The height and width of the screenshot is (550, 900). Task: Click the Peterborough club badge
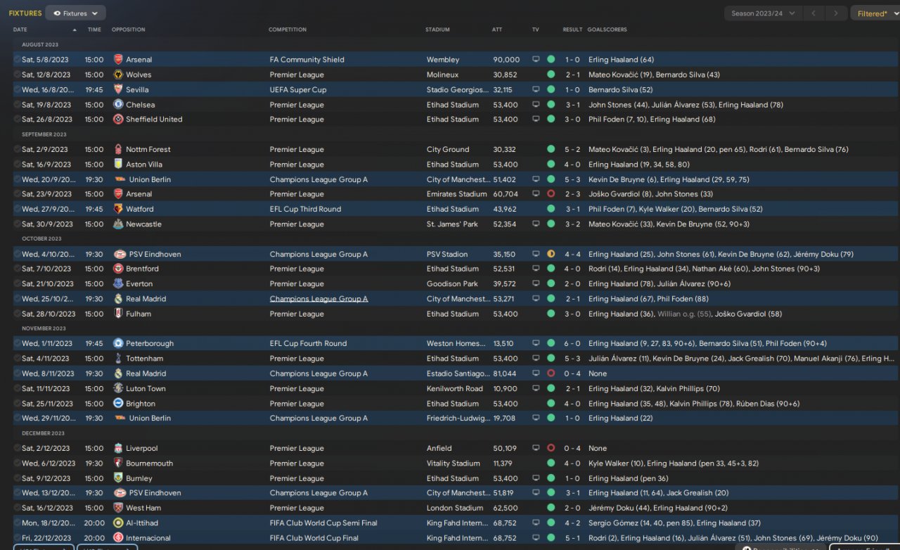point(118,344)
